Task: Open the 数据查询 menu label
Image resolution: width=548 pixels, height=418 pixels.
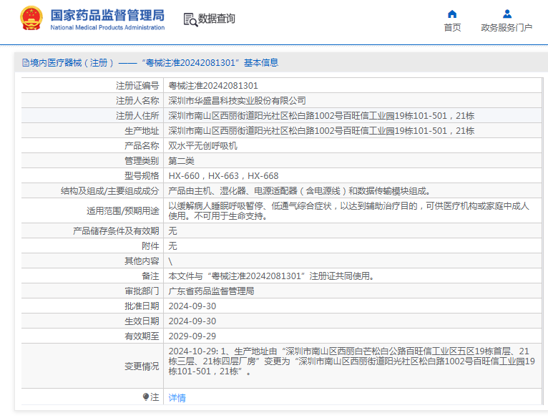Action: (x=217, y=19)
